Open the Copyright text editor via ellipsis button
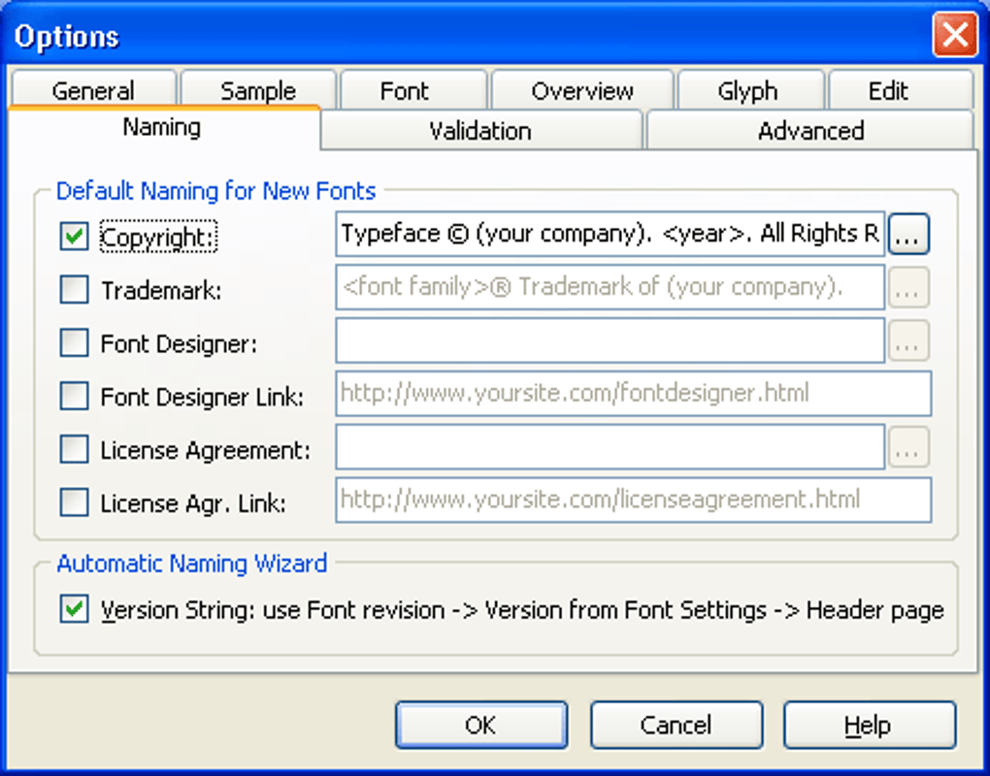The width and height of the screenshot is (990, 776). point(908,234)
